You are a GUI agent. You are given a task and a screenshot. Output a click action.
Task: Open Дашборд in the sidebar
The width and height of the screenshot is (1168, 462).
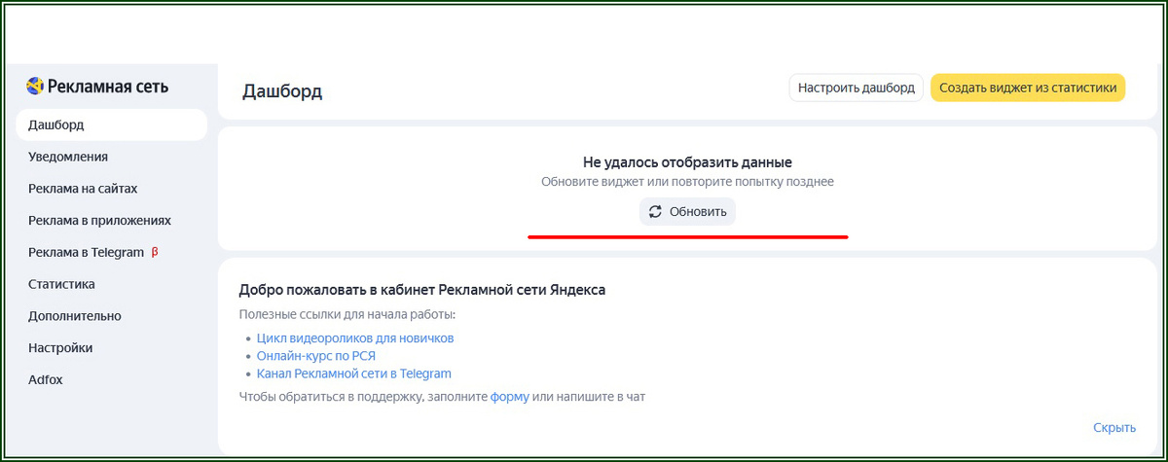tap(111, 124)
